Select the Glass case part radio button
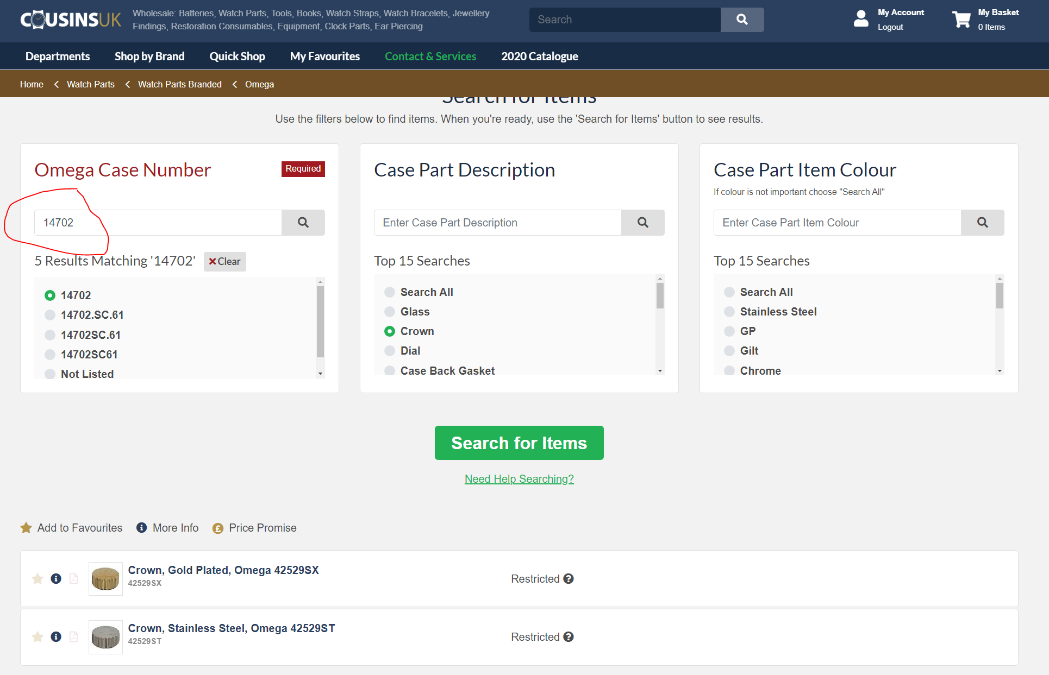1049x675 pixels. pos(390,312)
